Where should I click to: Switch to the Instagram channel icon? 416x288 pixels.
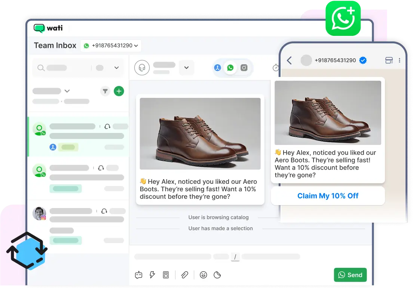pyautogui.click(x=244, y=68)
